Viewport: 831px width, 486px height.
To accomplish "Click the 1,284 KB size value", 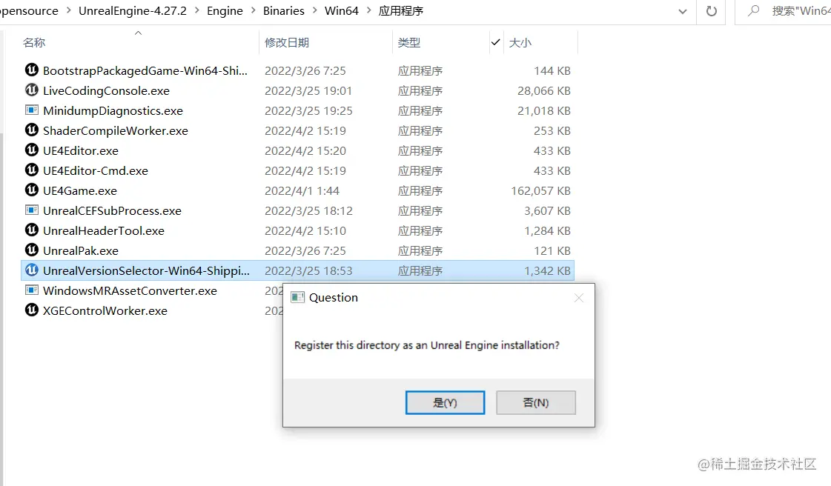I will (x=548, y=231).
